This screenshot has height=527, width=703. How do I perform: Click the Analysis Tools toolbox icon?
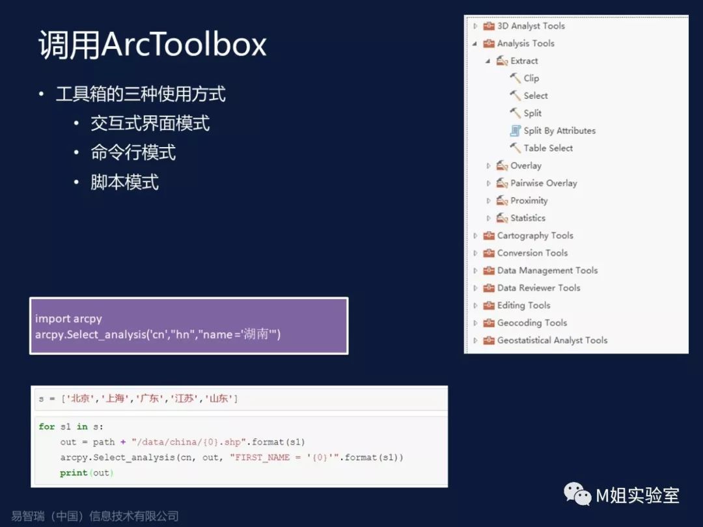tap(489, 44)
